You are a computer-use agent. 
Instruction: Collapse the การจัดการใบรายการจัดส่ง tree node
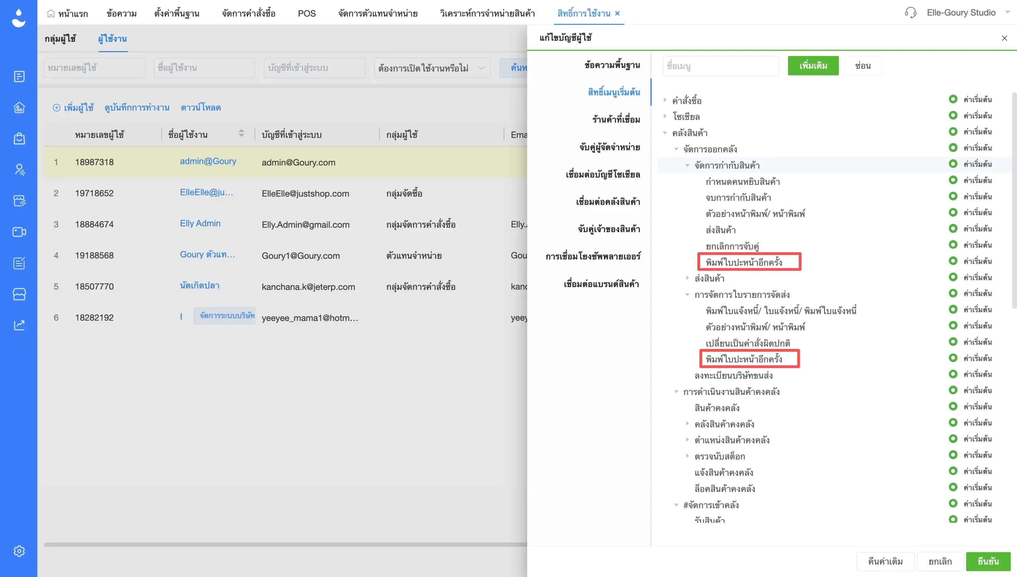(687, 294)
